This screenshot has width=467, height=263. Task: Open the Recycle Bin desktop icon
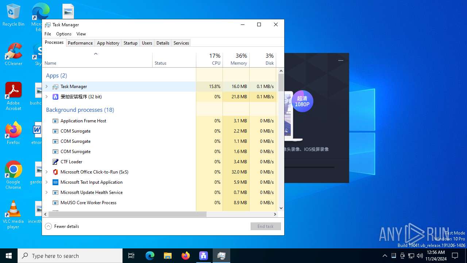click(13, 15)
